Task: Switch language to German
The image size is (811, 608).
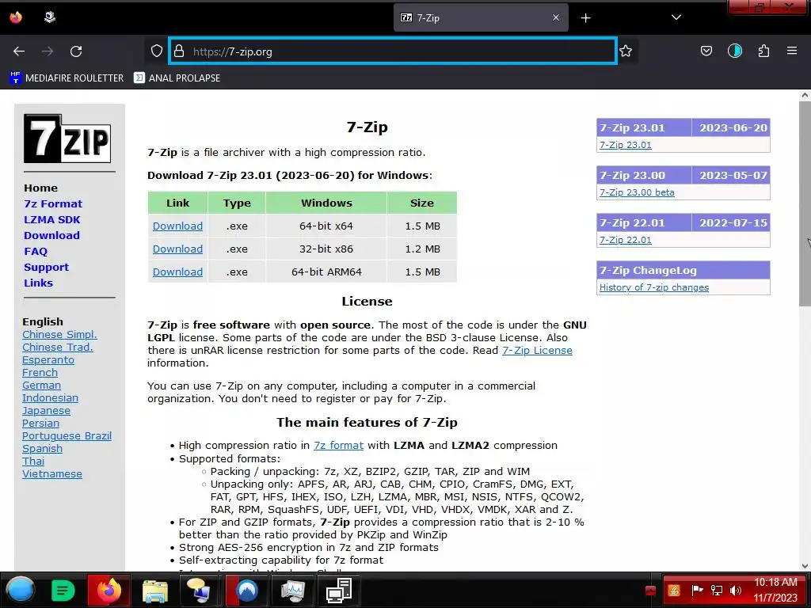Action: pos(41,386)
